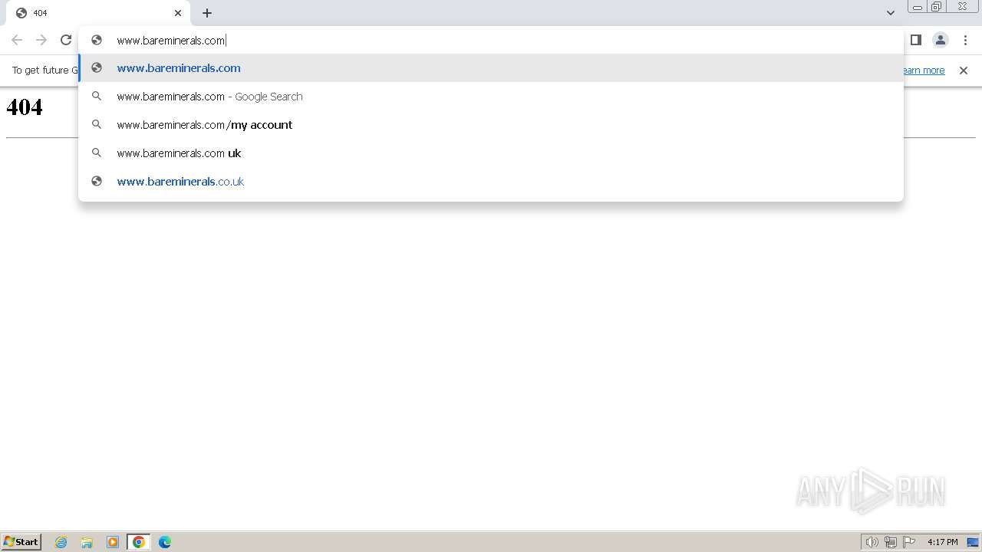Pick the '/my account' search suggestion

tap(491, 125)
